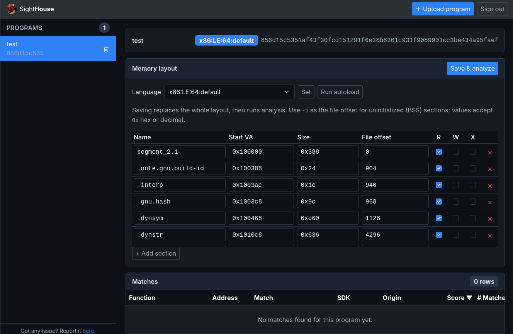Click Save & analyze button
513x334 pixels.
tap(472, 68)
